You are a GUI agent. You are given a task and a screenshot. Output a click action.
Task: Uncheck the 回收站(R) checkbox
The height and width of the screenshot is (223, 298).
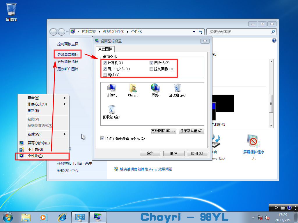(x=151, y=63)
